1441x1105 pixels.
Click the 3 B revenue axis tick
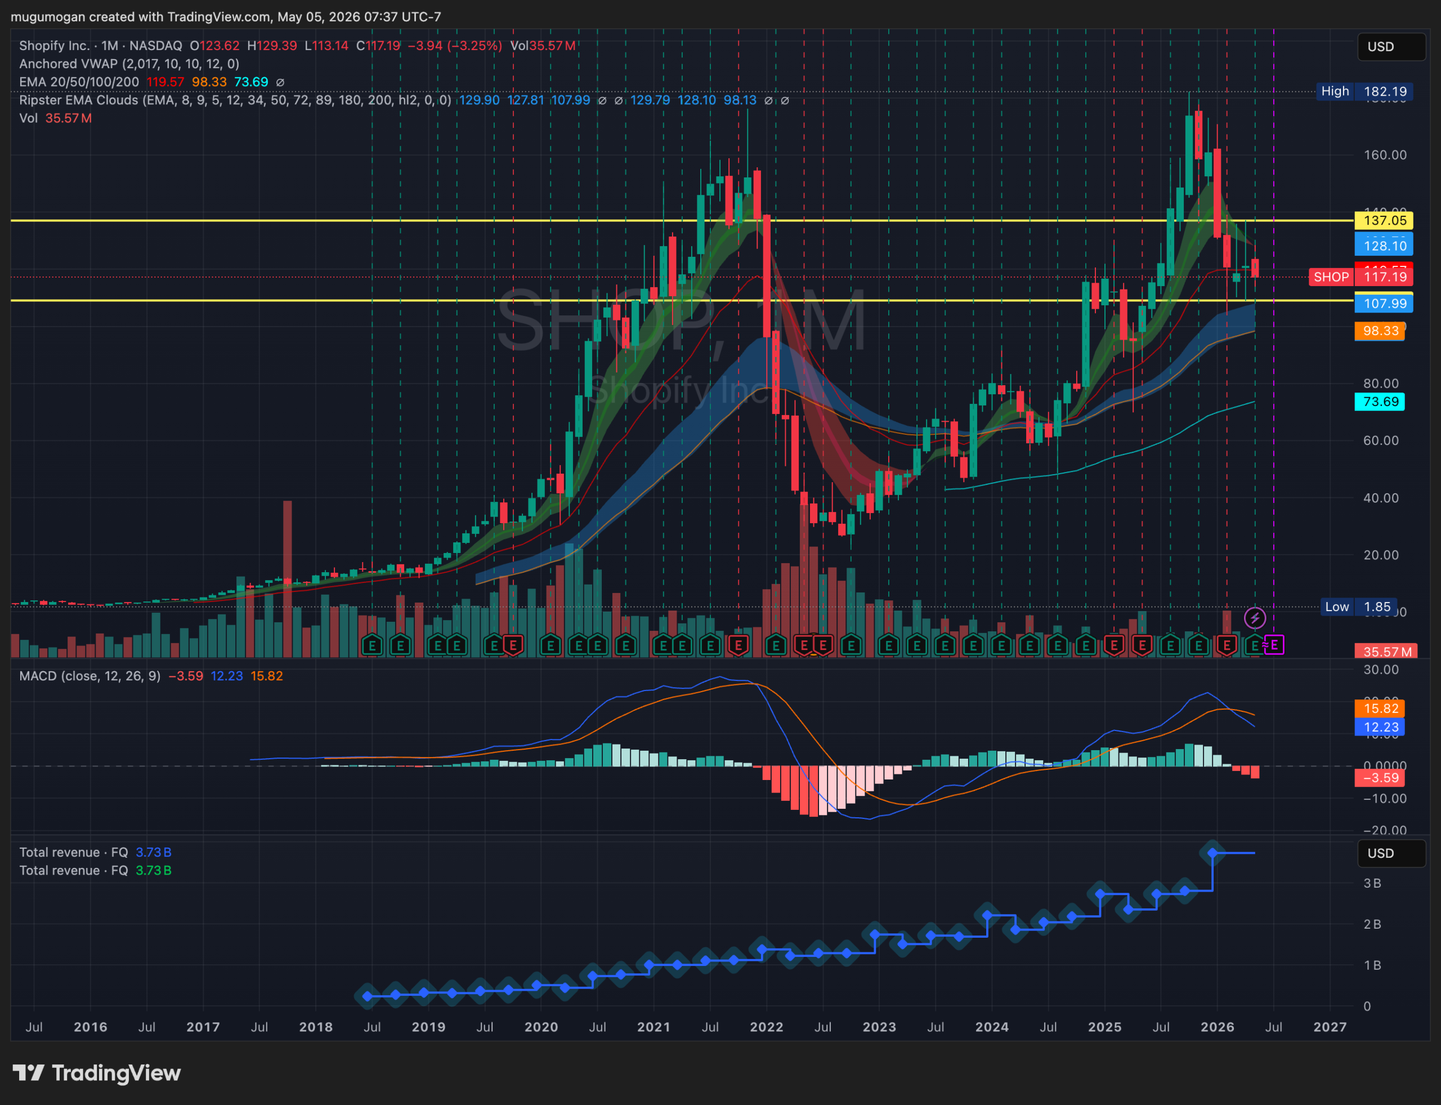tap(1372, 883)
